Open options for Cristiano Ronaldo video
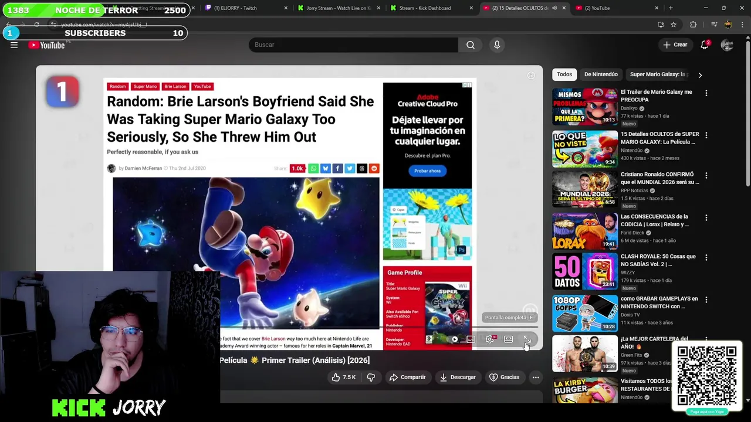The width and height of the screenshot is (751, 422). [x=706, y=176]
